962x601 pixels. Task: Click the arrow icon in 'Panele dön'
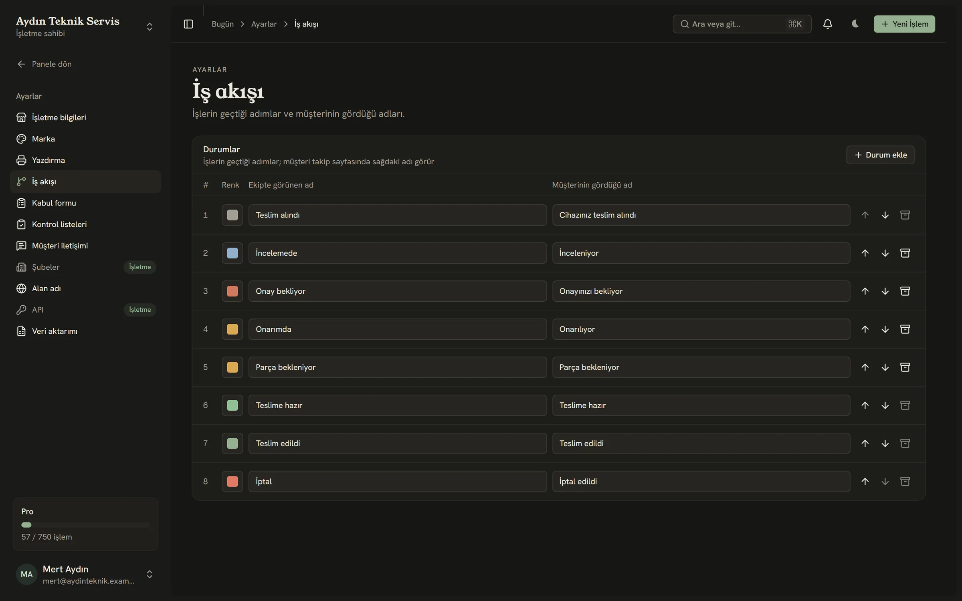click(x=21, y=64)
